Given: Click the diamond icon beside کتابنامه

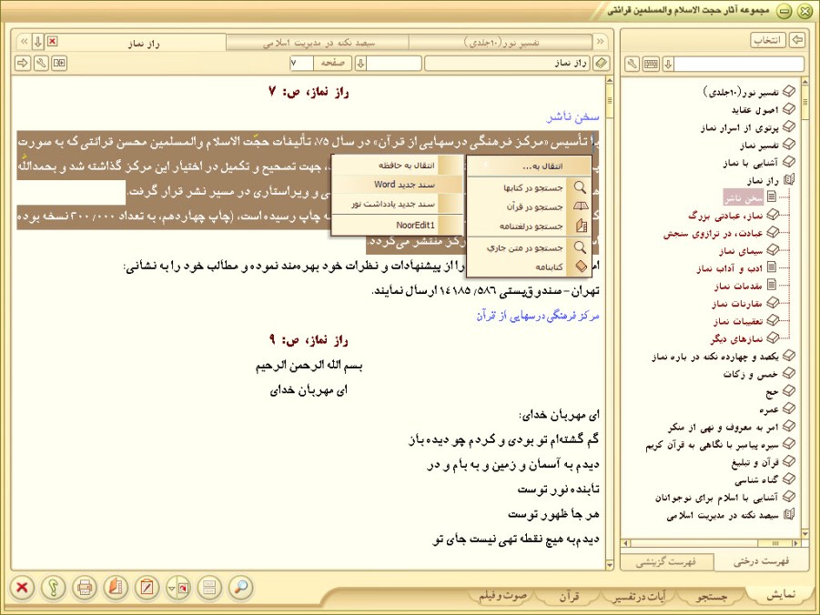Looking at the screenshot, I should [581, 267].
